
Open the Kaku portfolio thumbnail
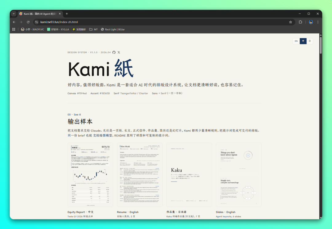[189, 175]
